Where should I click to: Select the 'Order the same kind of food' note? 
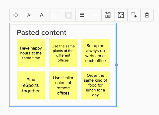(x=95, y=85)
